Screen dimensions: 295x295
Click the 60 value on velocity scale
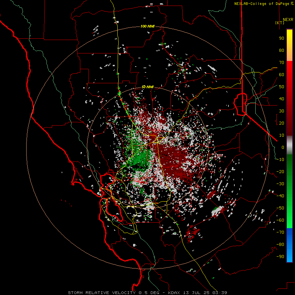282,75
